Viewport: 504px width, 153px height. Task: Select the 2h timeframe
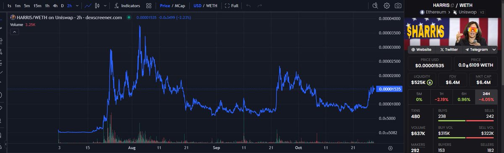point(70,6)
